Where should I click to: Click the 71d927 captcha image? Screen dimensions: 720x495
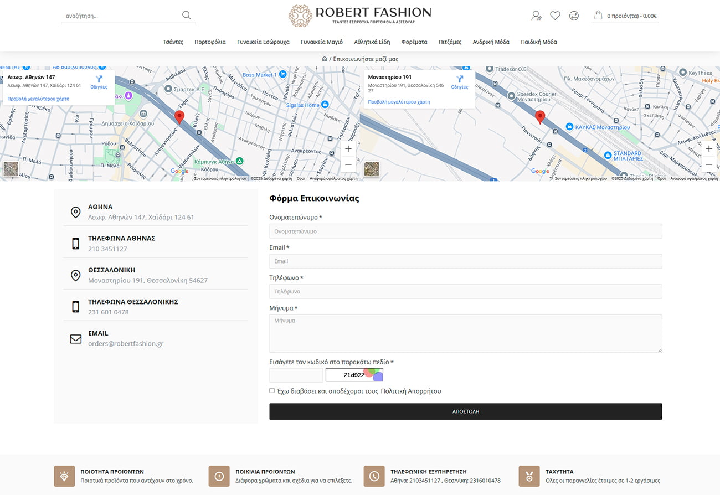(354, 375)
